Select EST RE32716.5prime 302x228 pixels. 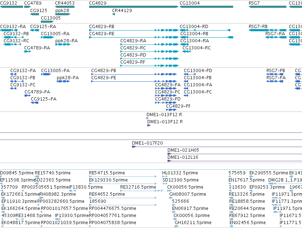coord(138,187)
